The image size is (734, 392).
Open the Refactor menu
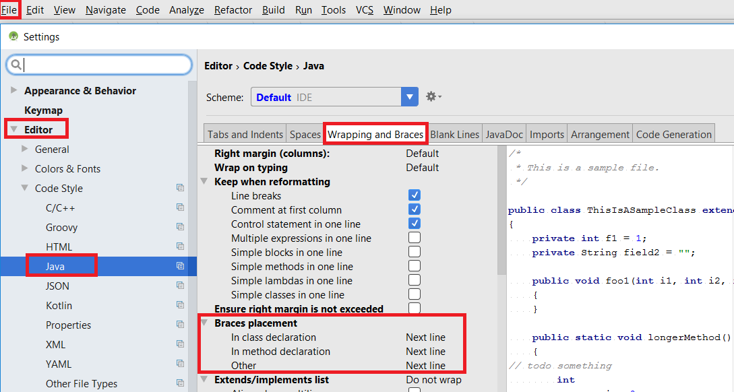tap(233, 10)
